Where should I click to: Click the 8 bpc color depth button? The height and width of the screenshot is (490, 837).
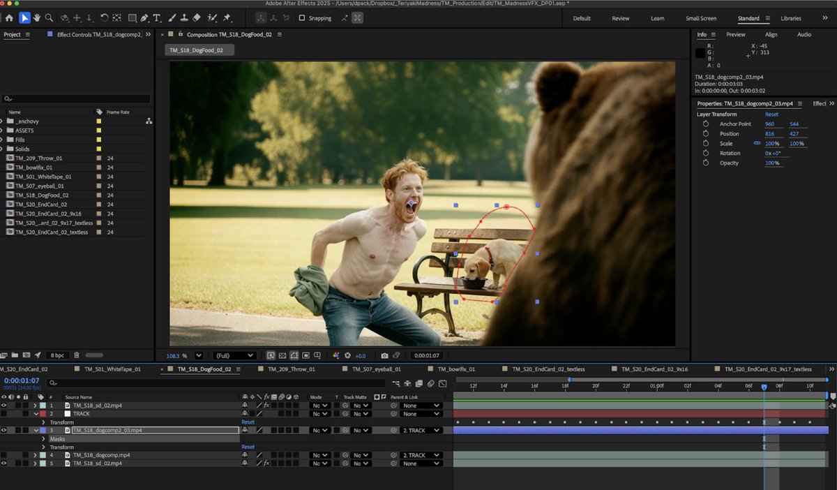[x=58, y=355]
